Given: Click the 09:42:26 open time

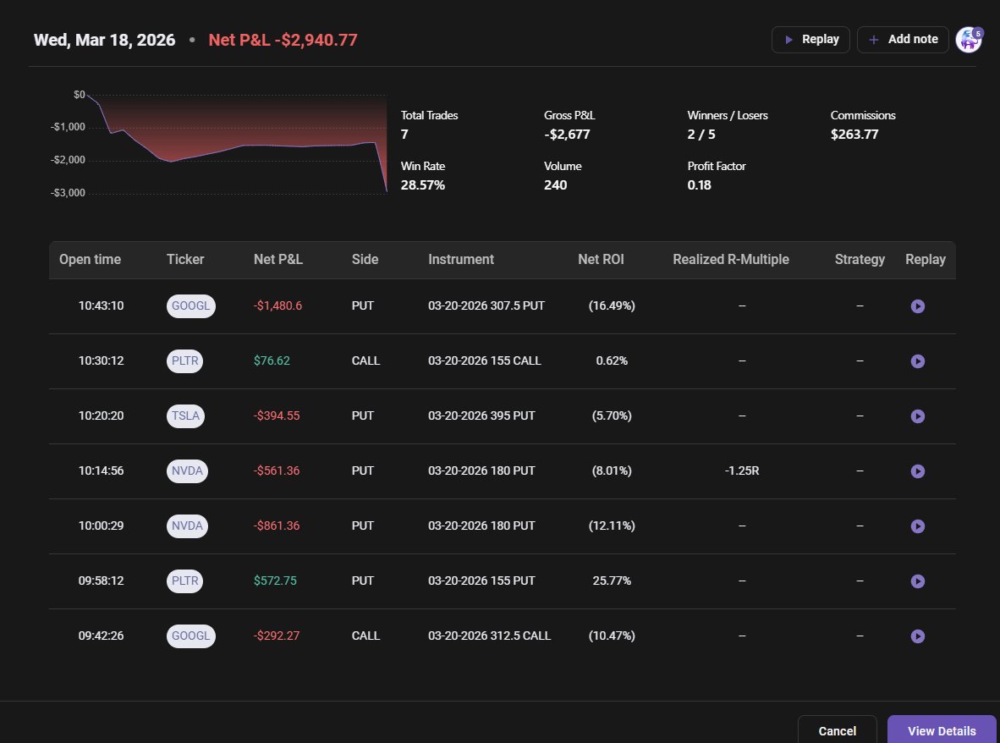Looking at the screenshot, I should tap(101, 636).
